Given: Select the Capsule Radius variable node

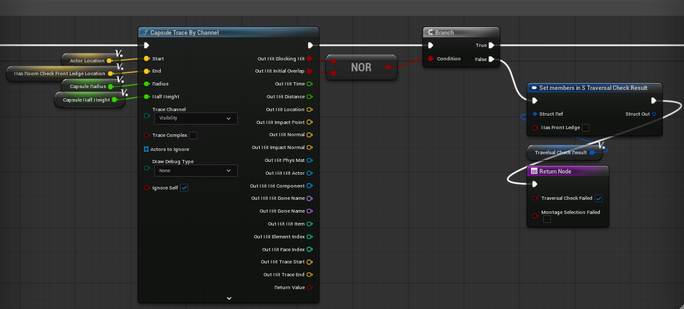Looking at the screenshot, I should (x=91, y=86).
